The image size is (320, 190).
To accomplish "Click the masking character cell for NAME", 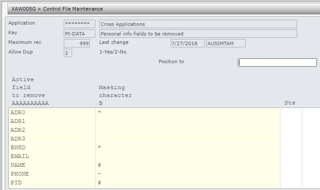I will (188, 165).
